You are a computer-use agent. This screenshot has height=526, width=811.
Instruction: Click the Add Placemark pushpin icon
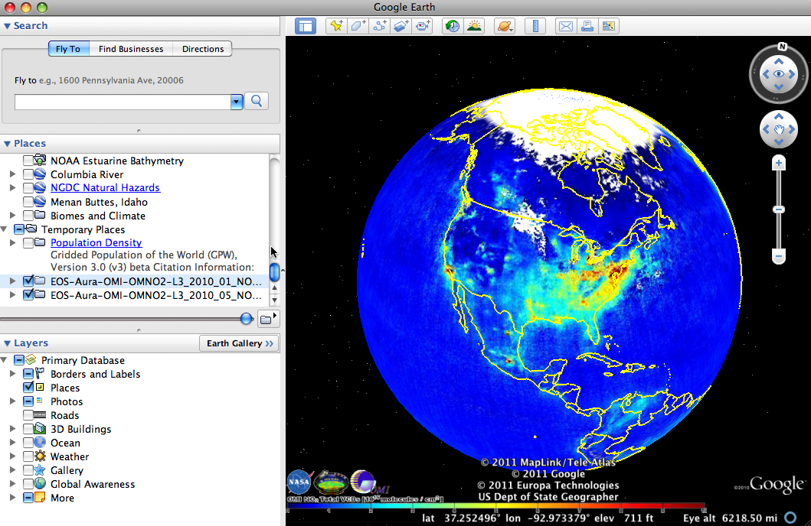[336, 26]
